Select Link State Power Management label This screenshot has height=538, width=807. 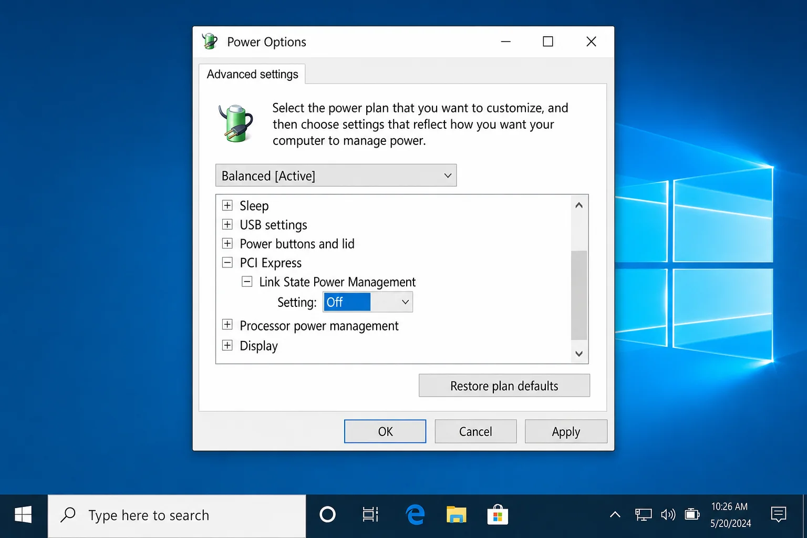tap(337, 282)
